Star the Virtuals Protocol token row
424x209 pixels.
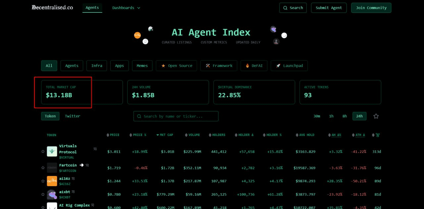click(x=43, y=151)
